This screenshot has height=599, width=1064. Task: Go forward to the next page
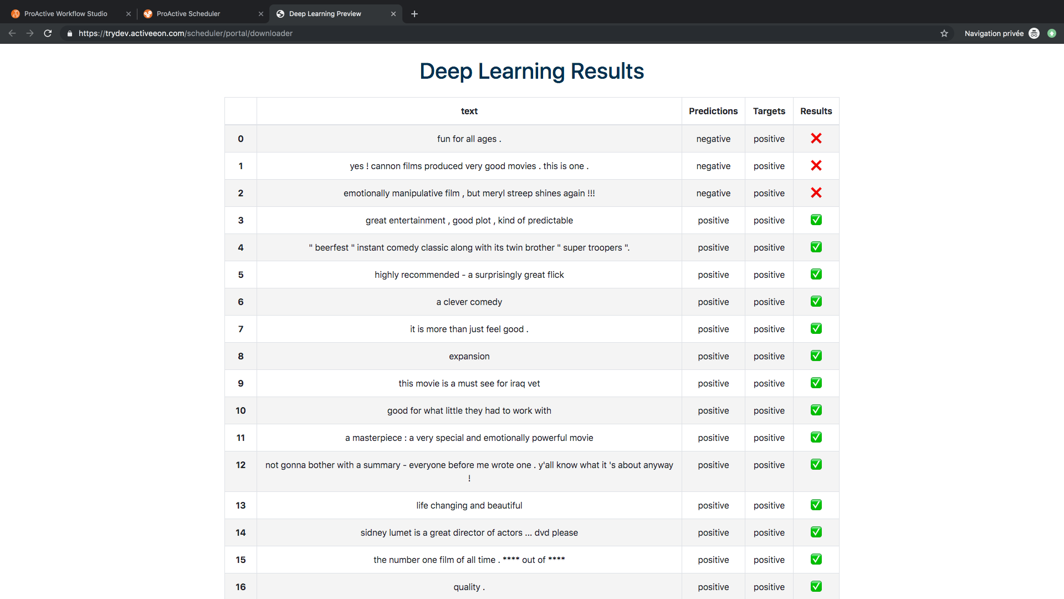(x=30, y=33)
